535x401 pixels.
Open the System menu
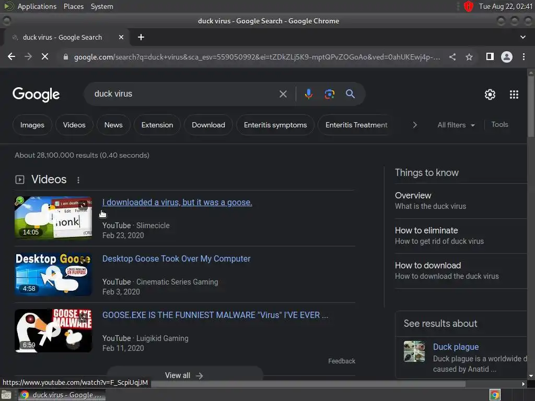point(102,6)
